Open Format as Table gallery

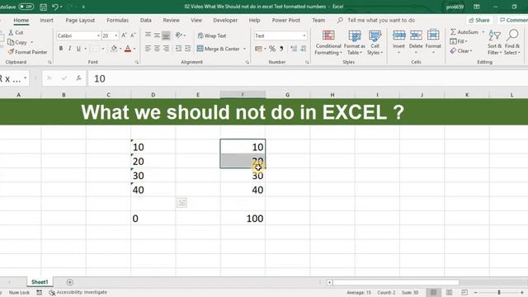(354, 42)
